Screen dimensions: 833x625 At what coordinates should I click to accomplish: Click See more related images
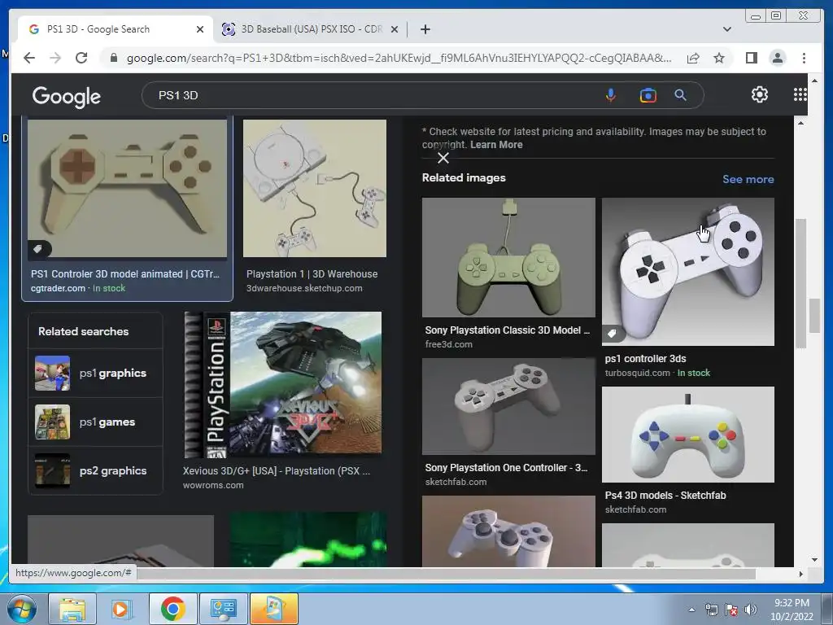tap(748, 179)
